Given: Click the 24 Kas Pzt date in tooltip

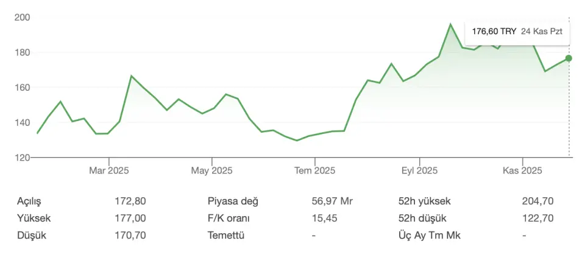Looking at the screenshot, I should point(541,31).
